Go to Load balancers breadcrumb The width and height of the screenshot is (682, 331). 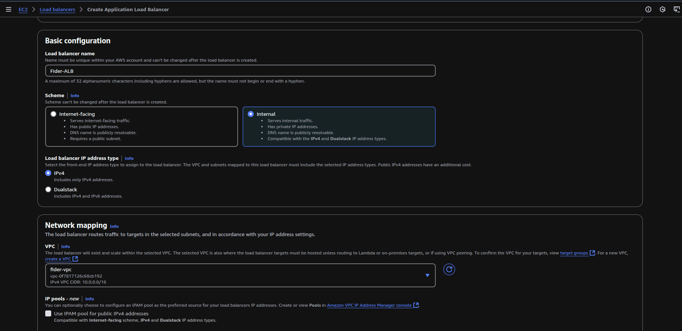tap(58, 9)
